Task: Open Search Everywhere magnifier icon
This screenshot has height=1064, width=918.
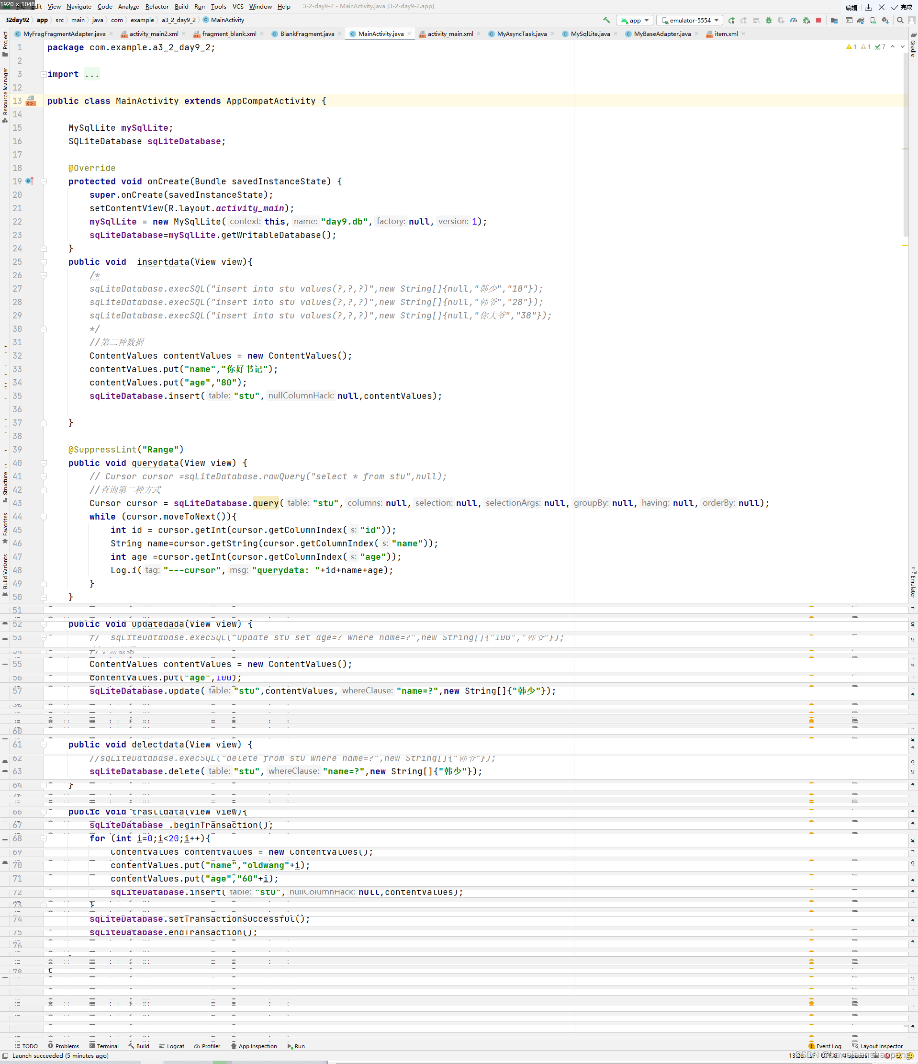Action: tap(901, 20)
